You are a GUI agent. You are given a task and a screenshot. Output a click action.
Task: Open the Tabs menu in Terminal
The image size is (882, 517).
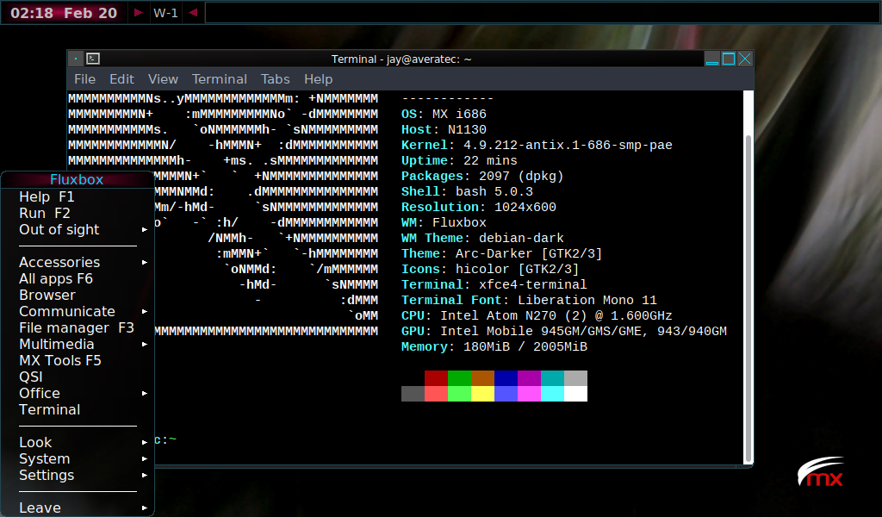(x=275, y=79)
